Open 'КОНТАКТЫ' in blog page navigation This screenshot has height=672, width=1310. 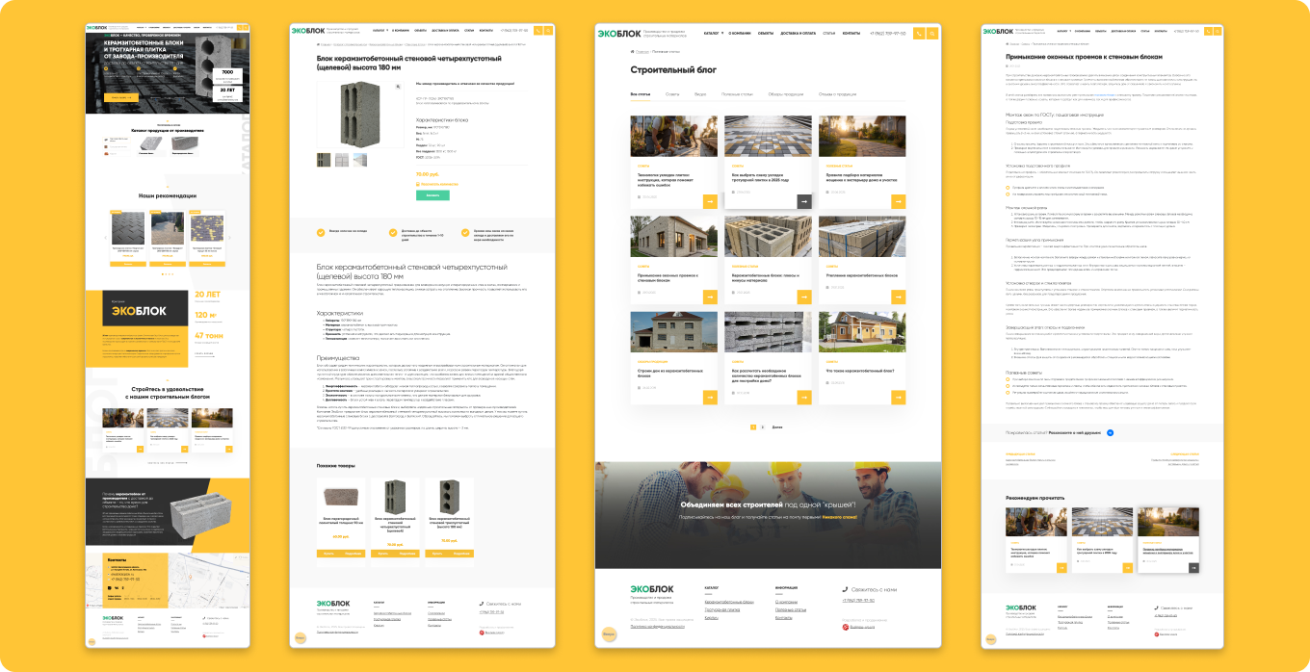(851, 34)
